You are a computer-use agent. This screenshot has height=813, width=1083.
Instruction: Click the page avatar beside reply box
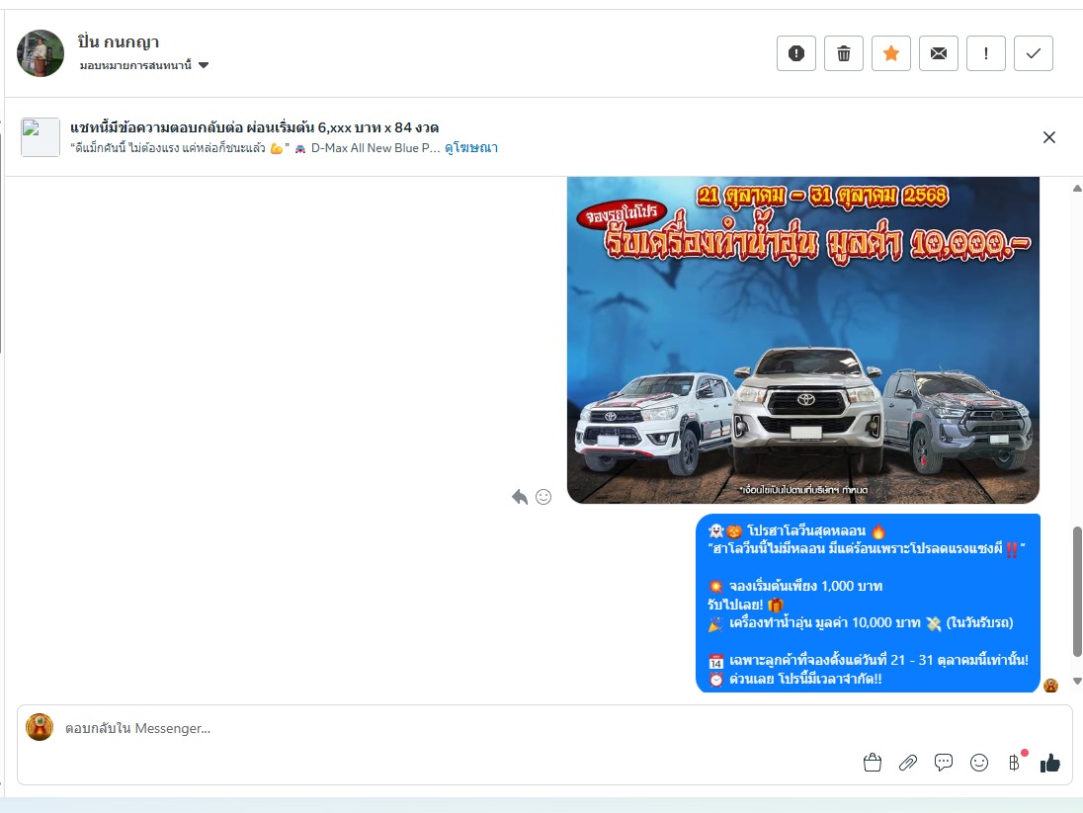[x=40, y=727]
